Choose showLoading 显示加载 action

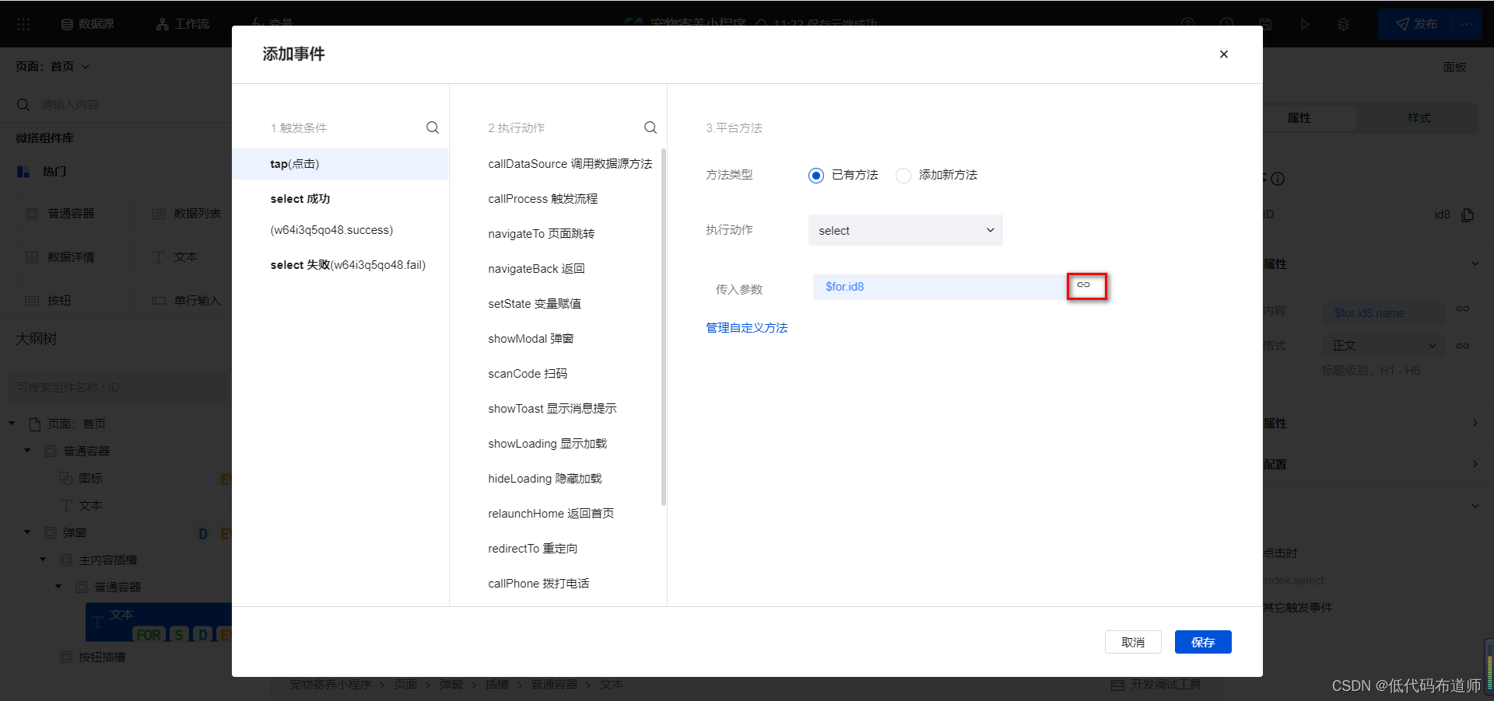pyautogui.click(x=547, y=444)
